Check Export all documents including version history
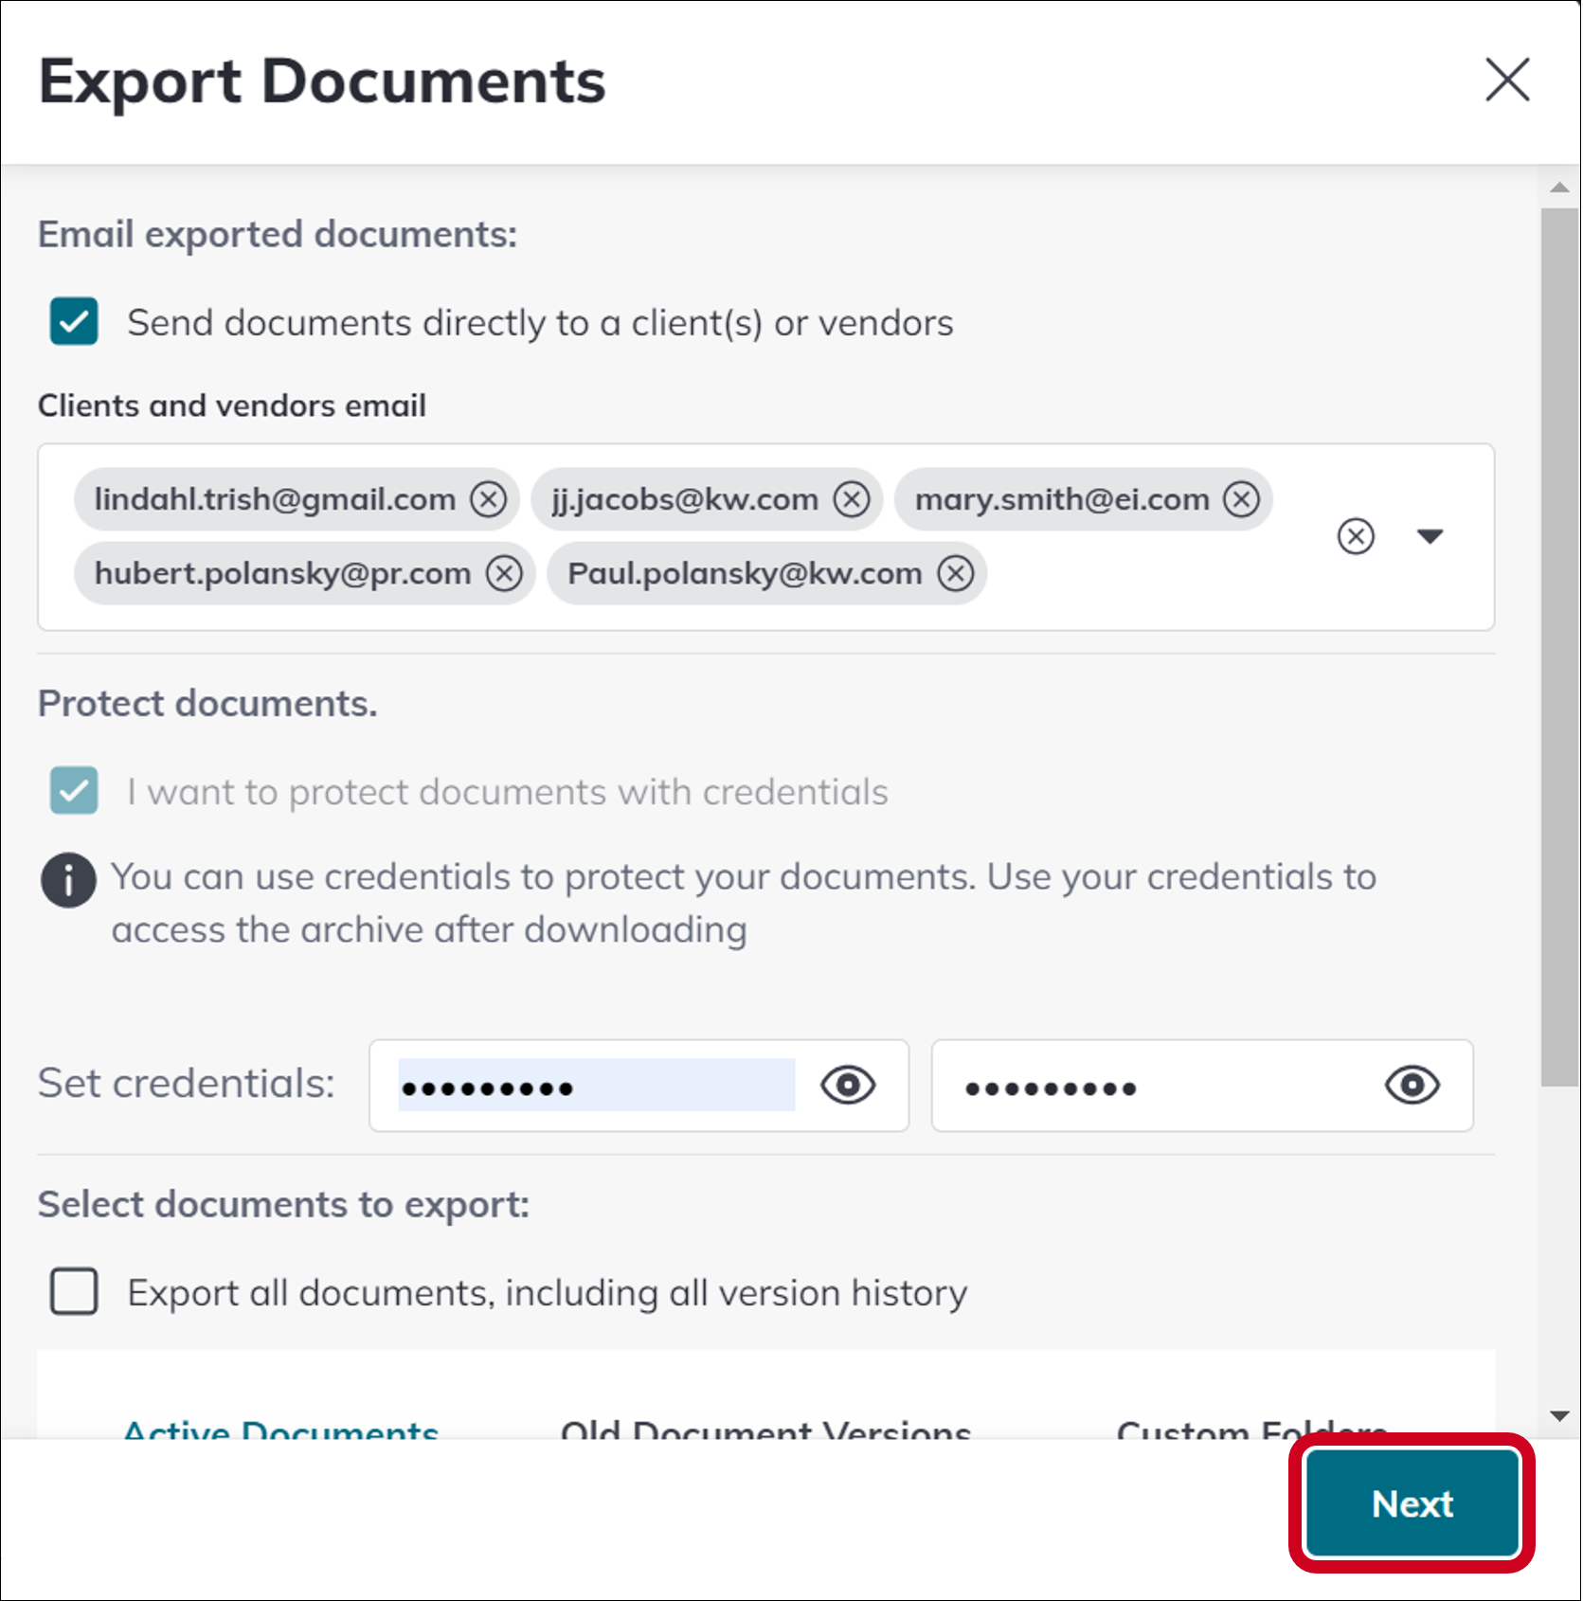1583x1601 pixels. [x=74, y=1291]
